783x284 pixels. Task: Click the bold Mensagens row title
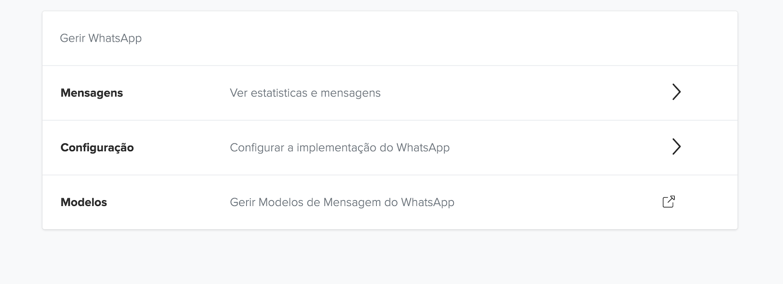[x=92, y=93]
